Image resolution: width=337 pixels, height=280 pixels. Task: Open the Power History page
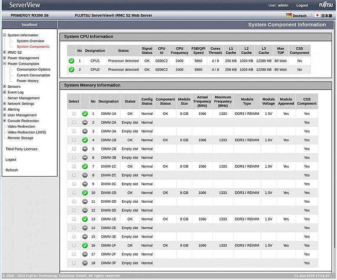27,81
